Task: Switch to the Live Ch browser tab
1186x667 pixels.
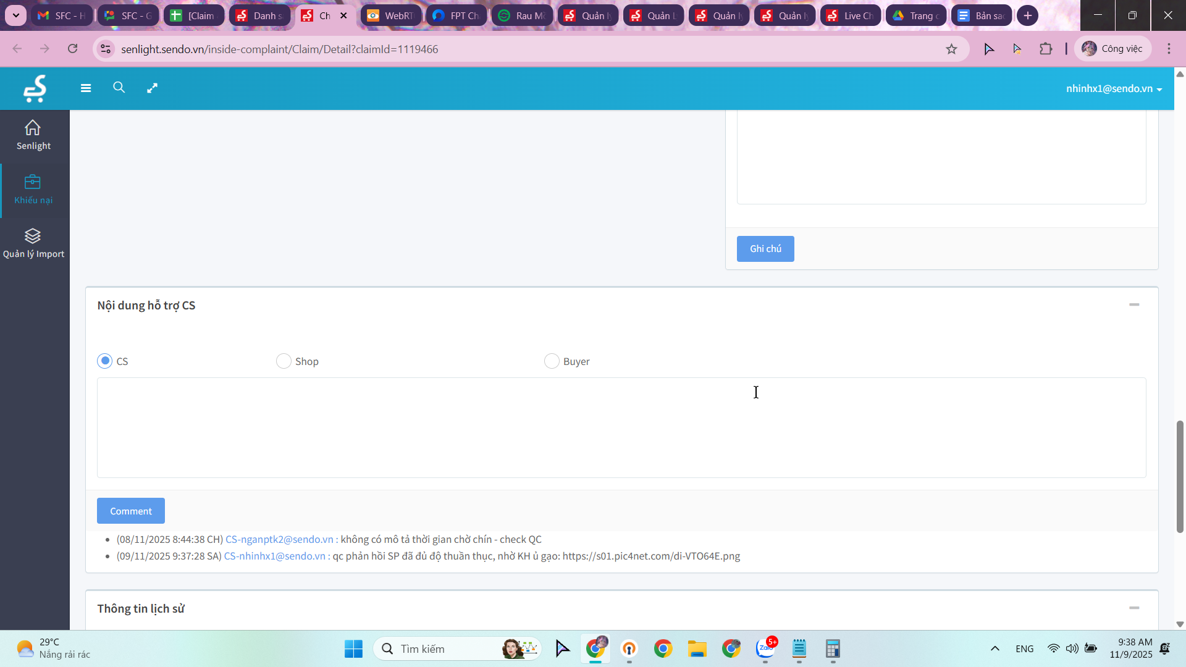Action: (x=851, y=15)
